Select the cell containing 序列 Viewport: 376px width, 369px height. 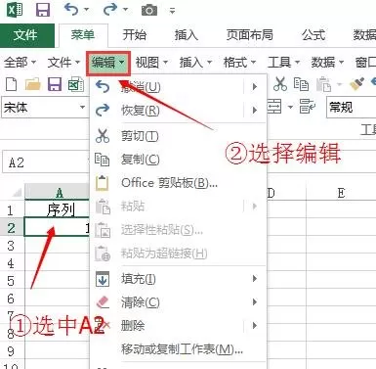(x=58, y=209)
